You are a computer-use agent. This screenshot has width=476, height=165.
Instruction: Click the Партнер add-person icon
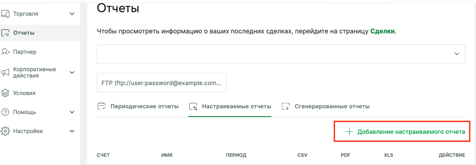coord(5,52)
